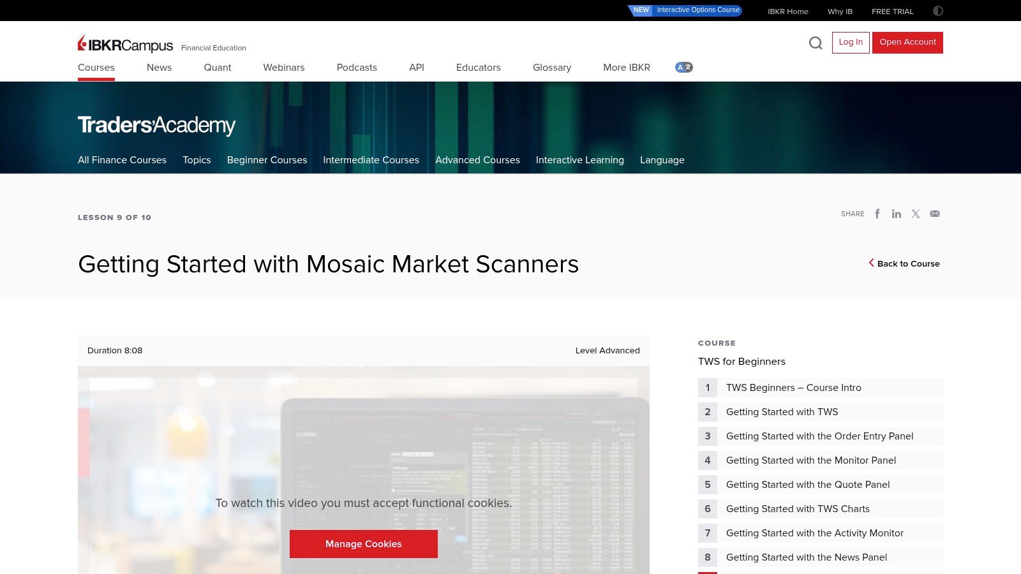This screenshot has height=574, width=1021.
Task: Open lesson 6 TWS Charts
Action: click(x=821, y=509)
